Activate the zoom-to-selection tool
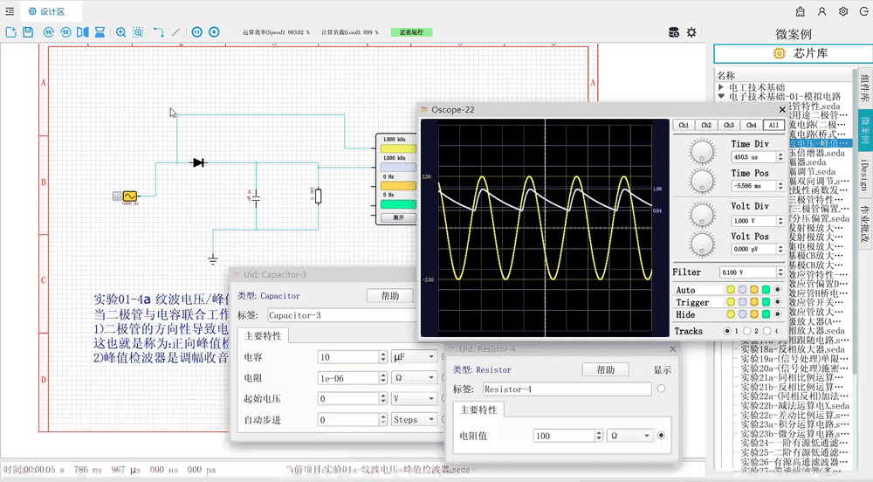 pyautogui.click(x=138, y=32)
